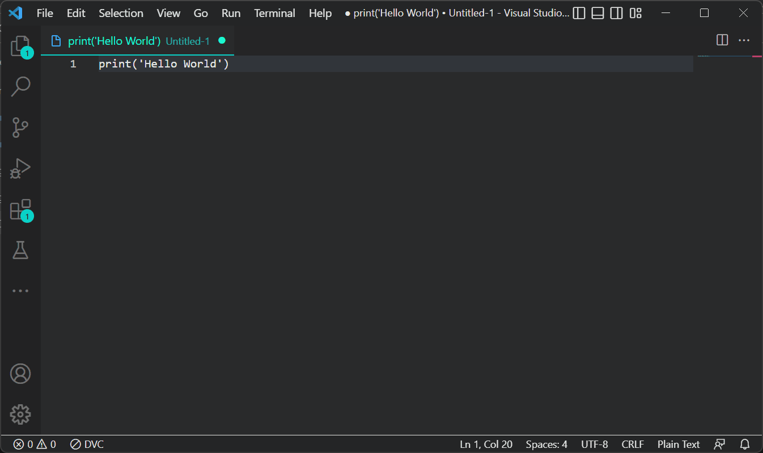Open the Terminal menu
763x453 pixels.
pyautogui.click(x=274, y=13)
